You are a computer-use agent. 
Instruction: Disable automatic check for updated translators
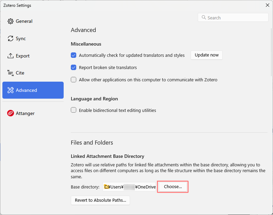pos(74,55)
